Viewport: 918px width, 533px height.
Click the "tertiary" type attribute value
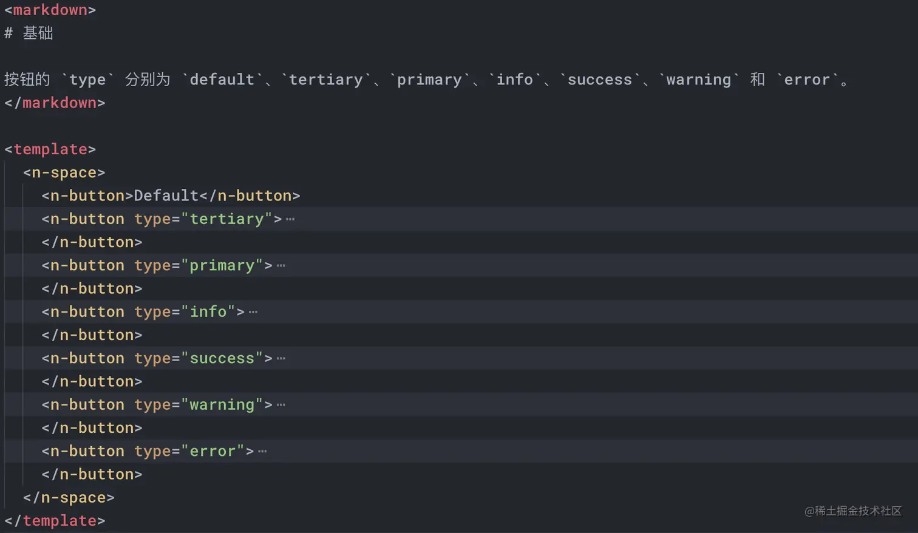coord(227,219)
